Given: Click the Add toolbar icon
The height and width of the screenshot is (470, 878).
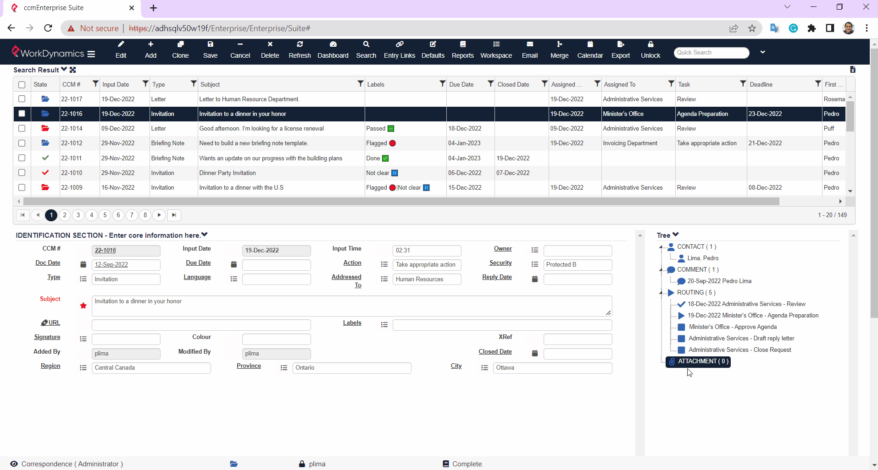Looking at the screenshot, I should 150,50.
